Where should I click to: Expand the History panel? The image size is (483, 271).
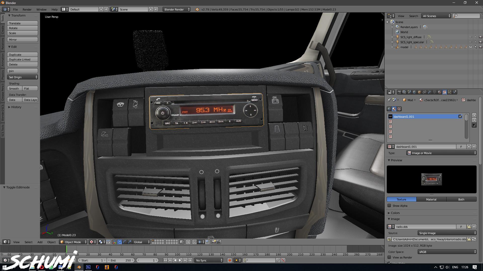[16, 107]
